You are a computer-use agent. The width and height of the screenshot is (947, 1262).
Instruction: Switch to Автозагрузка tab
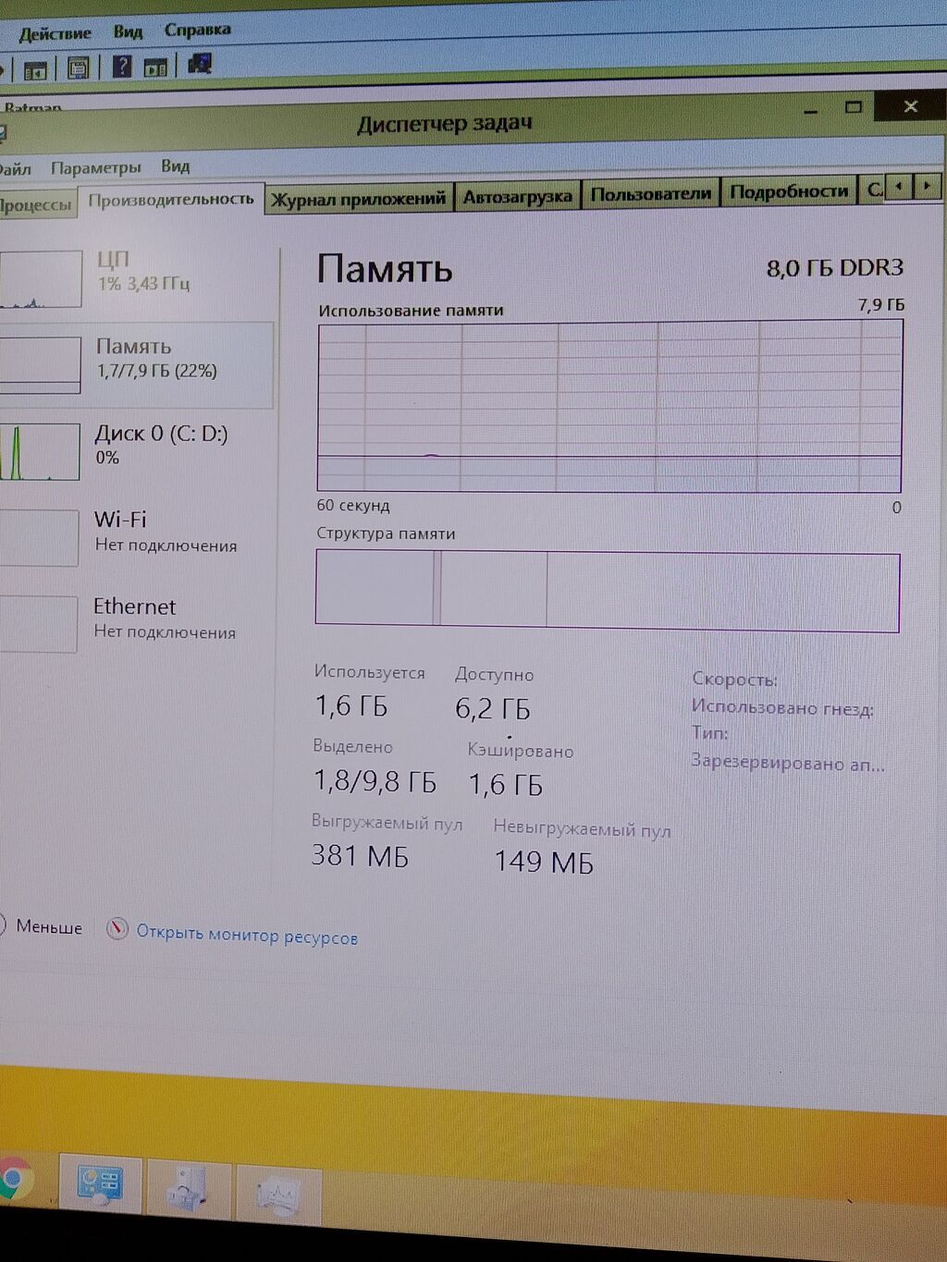coord(517,196)
